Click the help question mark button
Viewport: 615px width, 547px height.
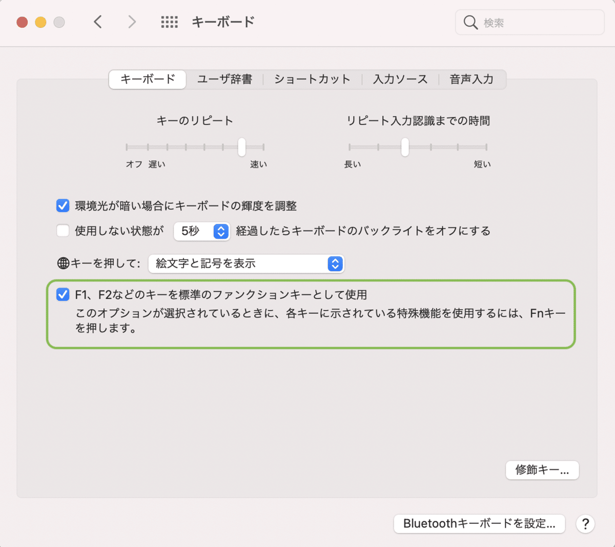585,524
